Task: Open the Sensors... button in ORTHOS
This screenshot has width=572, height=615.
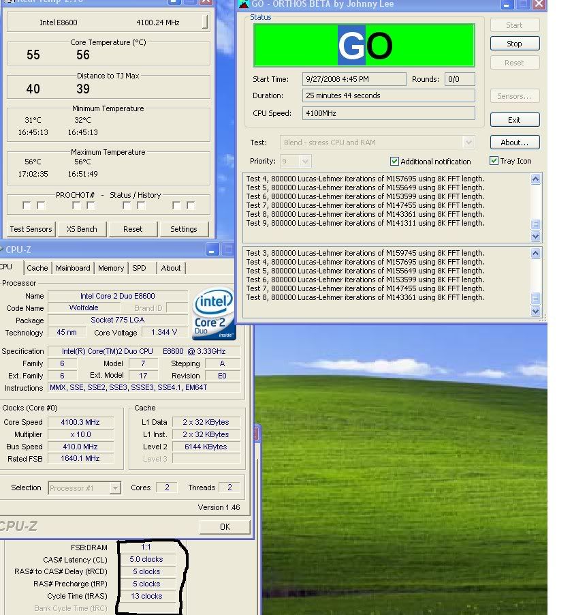Action: [x=514, y=96]
